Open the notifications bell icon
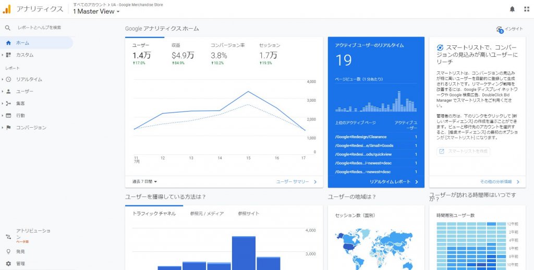 512,9
